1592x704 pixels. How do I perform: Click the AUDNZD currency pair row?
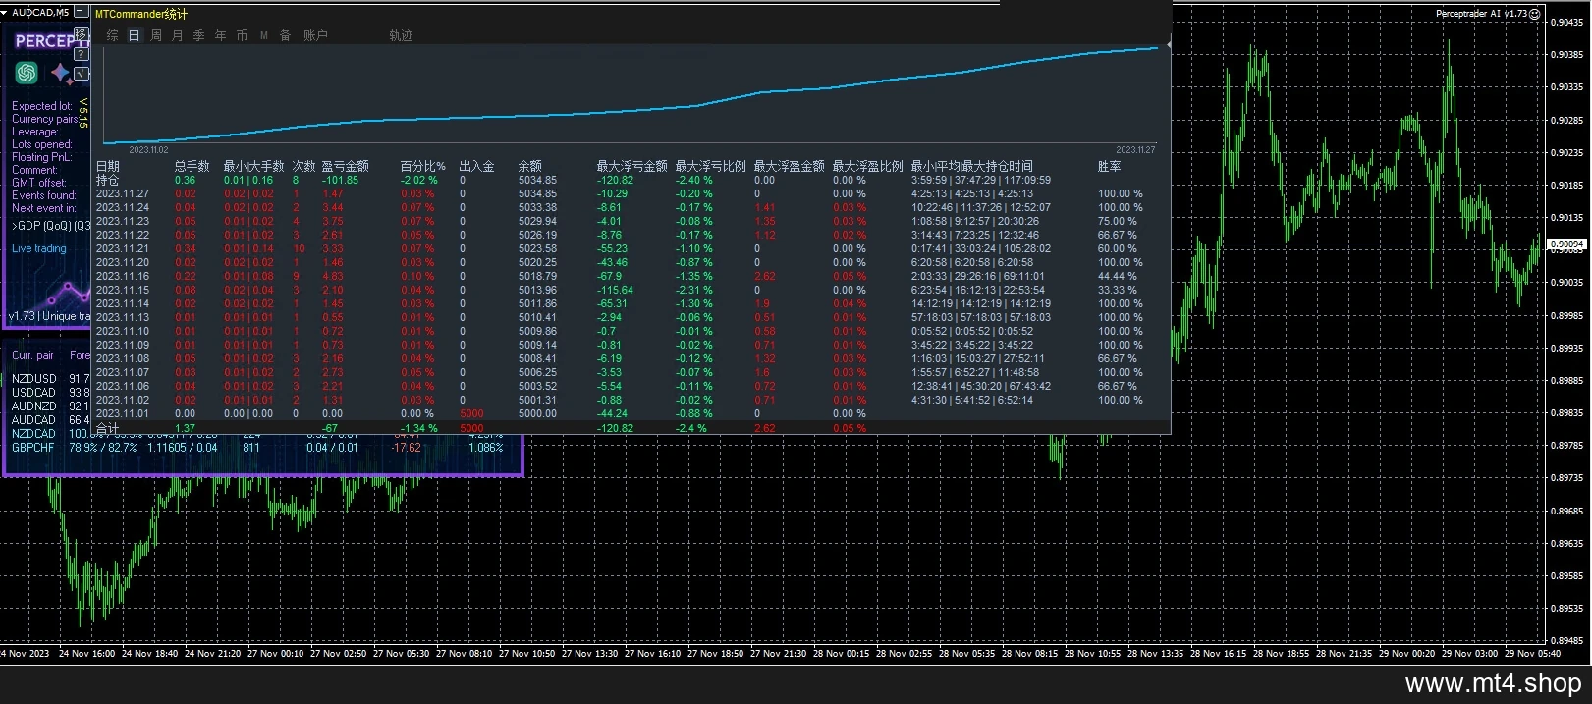point(50,406)
